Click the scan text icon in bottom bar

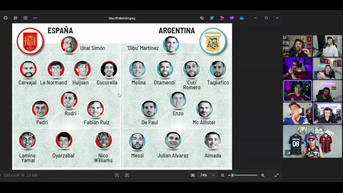click(127, 175)
